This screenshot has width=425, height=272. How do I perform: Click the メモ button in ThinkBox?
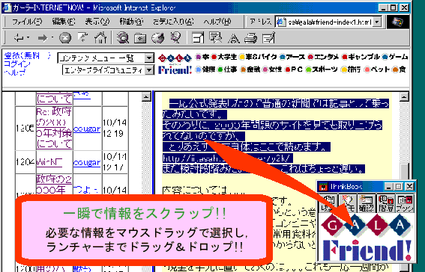point(348,203)
